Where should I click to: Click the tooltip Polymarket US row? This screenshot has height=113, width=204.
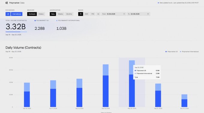point(147,71)
